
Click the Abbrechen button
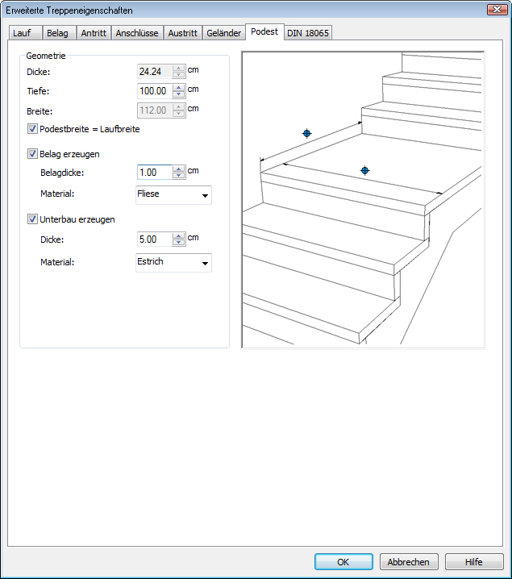click(x=409, y=561)
